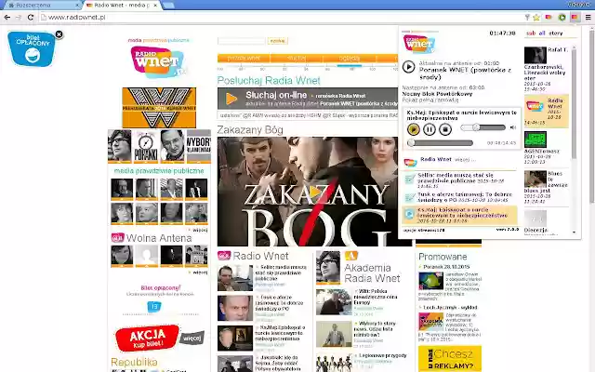Open the słuchaj navigation tab
Viewport: 595px width, 372px height.
pyautogui.click(x=297, y=58)
